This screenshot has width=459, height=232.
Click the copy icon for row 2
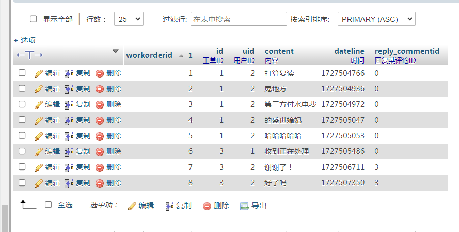pos(69,89)
